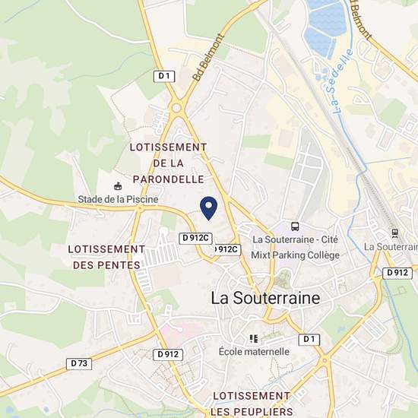
Task: Click the dark blue location pin marker
Action: pyautogui.click(x=209, y=208)
